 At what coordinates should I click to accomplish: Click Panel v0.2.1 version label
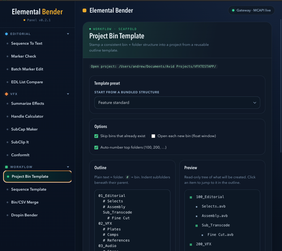click(x=39, y=20)
